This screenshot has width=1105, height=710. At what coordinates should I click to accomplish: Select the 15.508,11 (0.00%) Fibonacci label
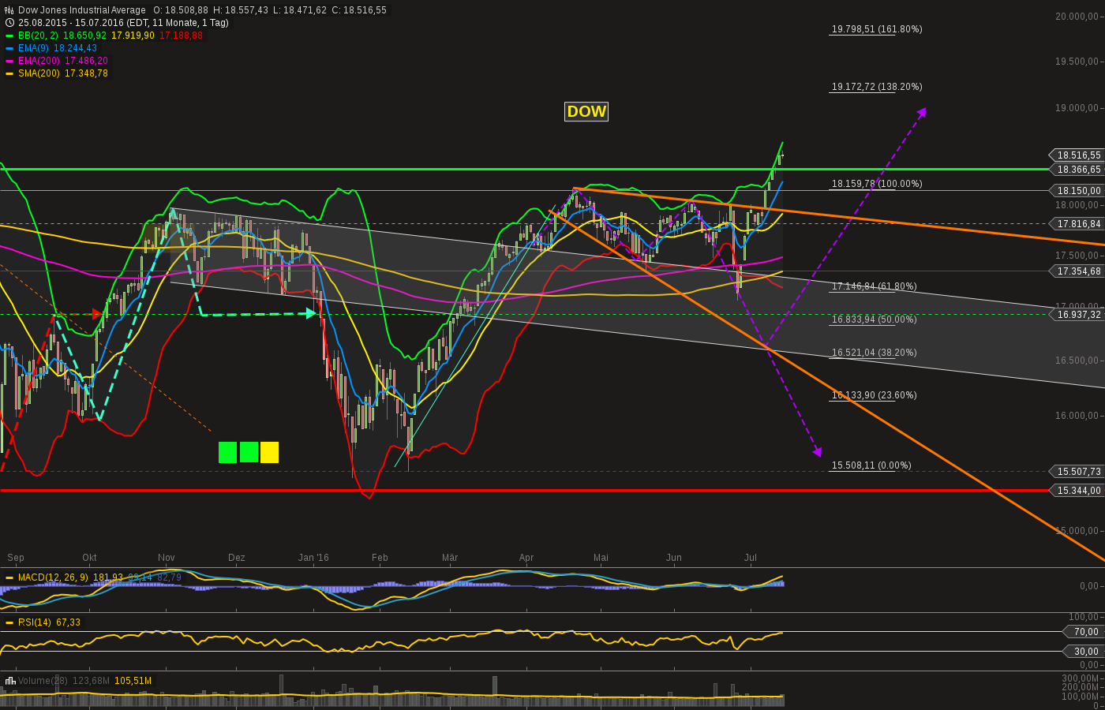coord(871,465)
